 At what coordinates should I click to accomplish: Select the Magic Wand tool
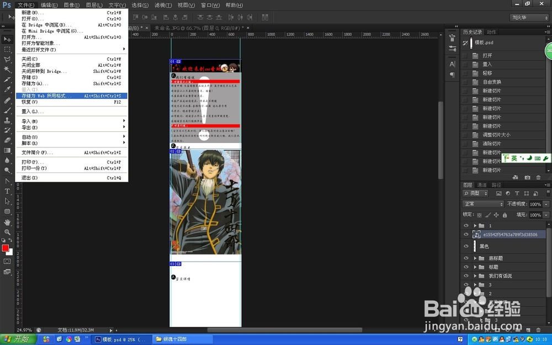7,70
